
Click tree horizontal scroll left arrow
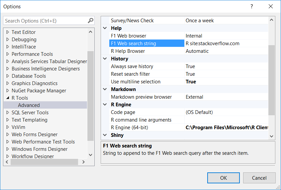[x=7, y=162]
